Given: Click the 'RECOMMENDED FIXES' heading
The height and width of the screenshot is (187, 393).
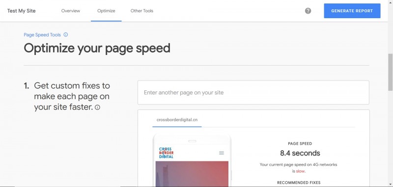Looking at the screenshot, I should tap(299, 183).
